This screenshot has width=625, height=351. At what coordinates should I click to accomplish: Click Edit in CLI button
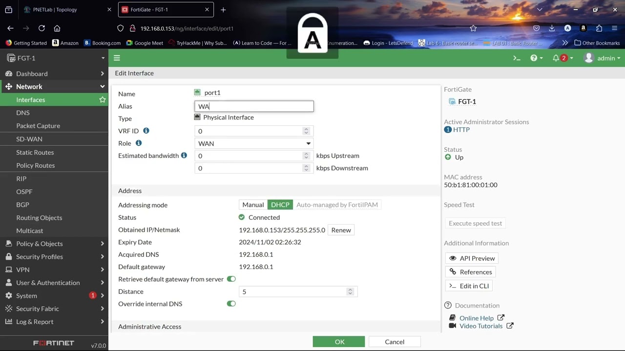[468, 286]
